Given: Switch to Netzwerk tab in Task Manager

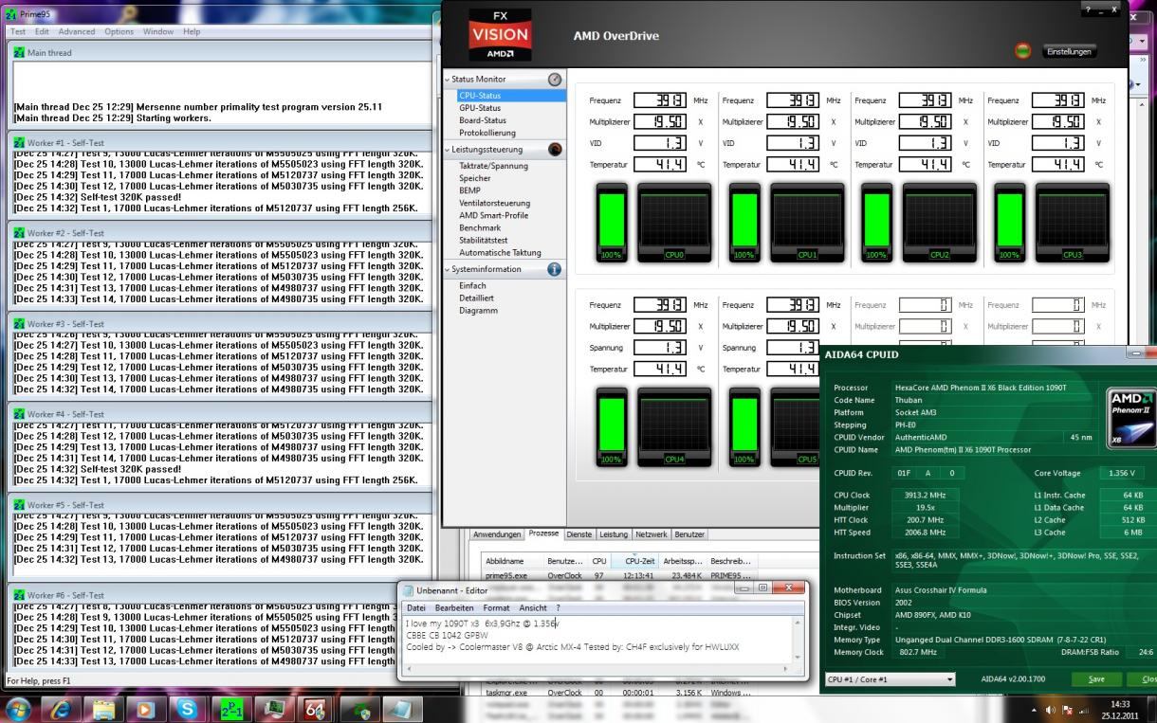Looking at the screenshot, I should pyautogui.click(x=652, y=534).
